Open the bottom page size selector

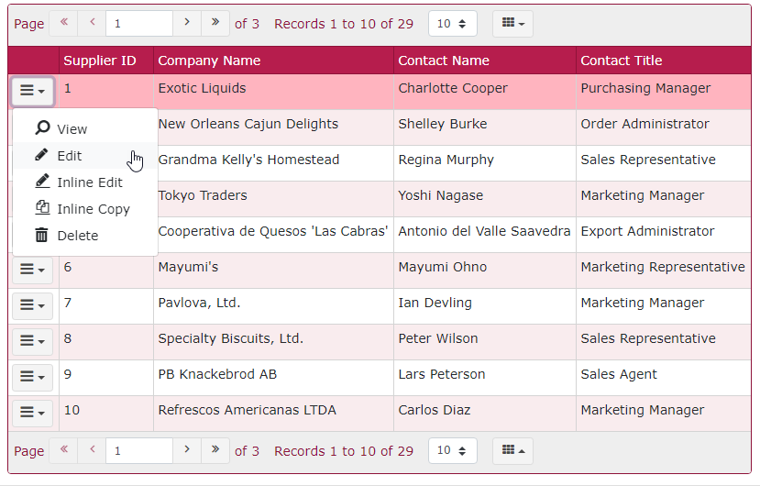(453, 451)
